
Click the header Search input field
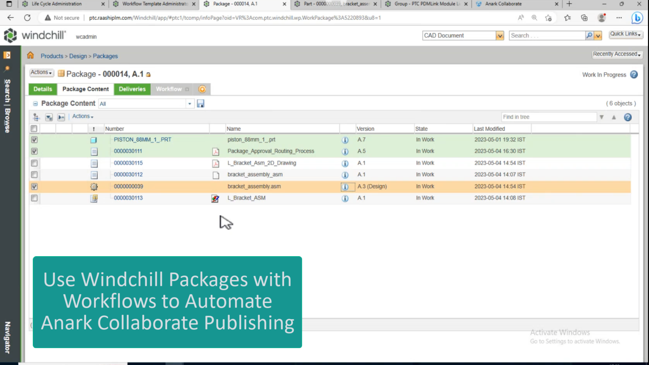pos(547,35)
